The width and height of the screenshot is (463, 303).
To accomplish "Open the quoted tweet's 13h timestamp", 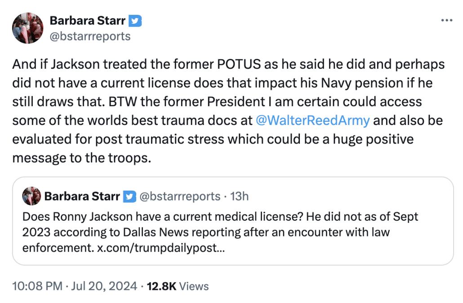I will 239,196.
